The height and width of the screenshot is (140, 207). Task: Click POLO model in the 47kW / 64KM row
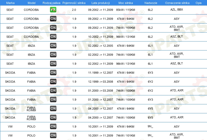tap(31, 127)
